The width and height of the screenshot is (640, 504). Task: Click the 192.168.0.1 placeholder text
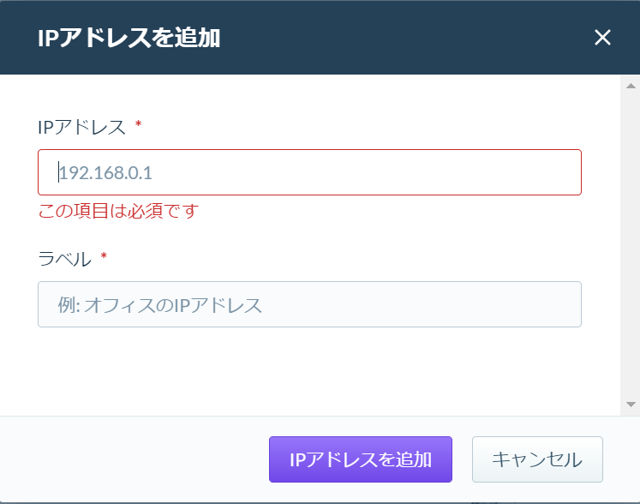click(x=105, y=173)
